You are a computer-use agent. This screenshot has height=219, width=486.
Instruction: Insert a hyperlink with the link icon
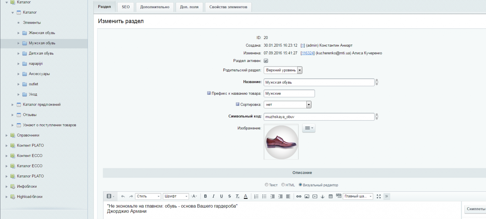pos(299,196)
